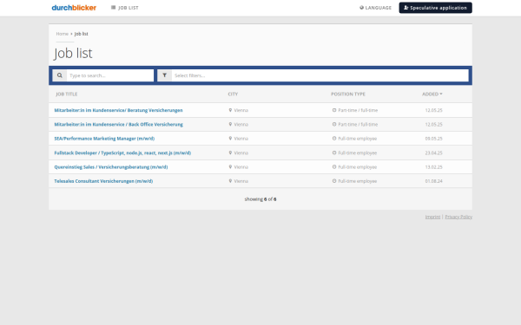
Task: Click the durchblicker logo
Action: (x=74, y=8)
